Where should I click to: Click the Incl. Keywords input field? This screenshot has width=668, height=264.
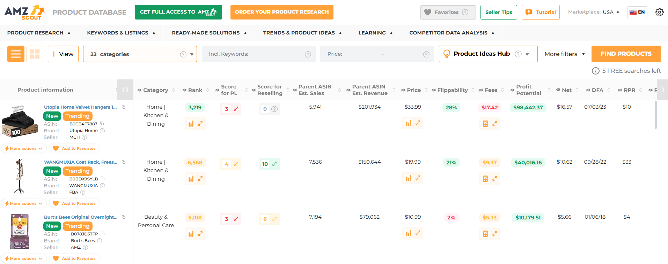tap(259, 54)
